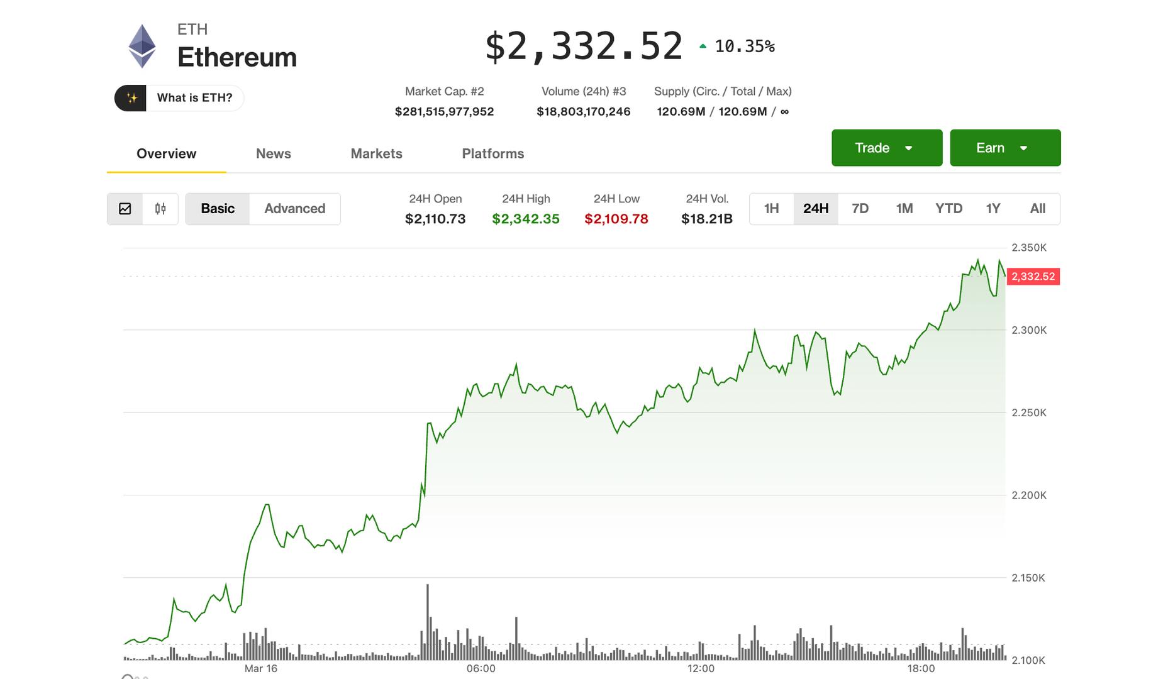Select the 1Y time range option
This screenshot has width=1168, height=679.
tap(993, 208)
